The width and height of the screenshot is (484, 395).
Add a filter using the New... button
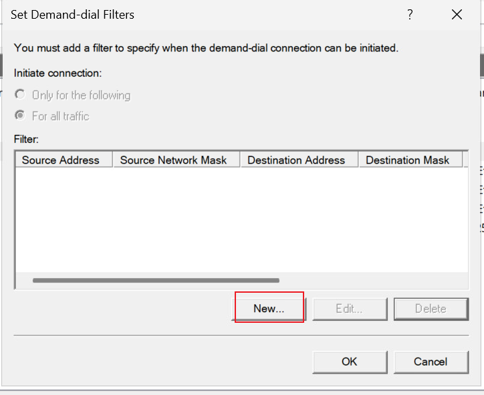[269, 308]
